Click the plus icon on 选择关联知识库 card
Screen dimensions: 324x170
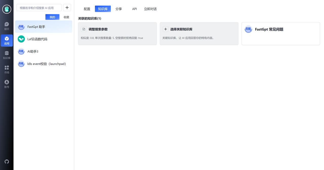[x=166, y=29]
